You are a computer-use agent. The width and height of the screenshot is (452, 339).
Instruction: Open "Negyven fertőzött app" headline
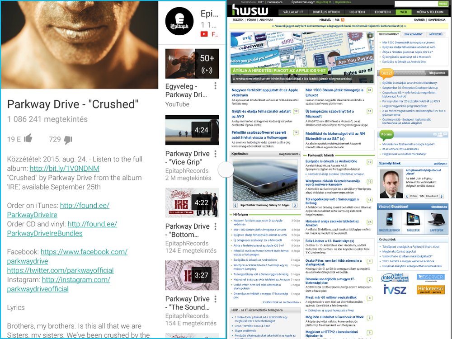coord(264,93)
